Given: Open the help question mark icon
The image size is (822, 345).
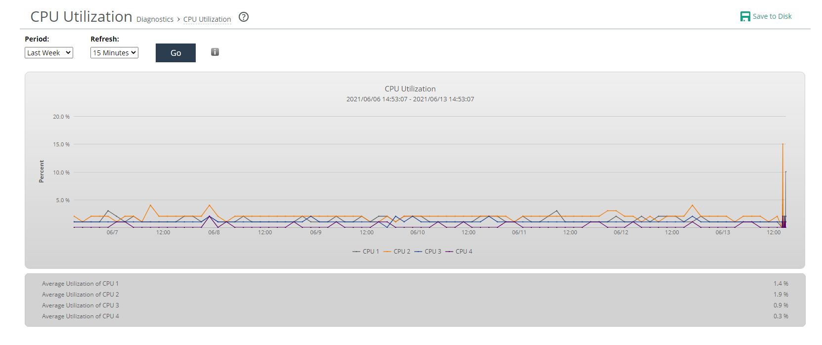Looking at the screenshot, I should pos(243,17).
